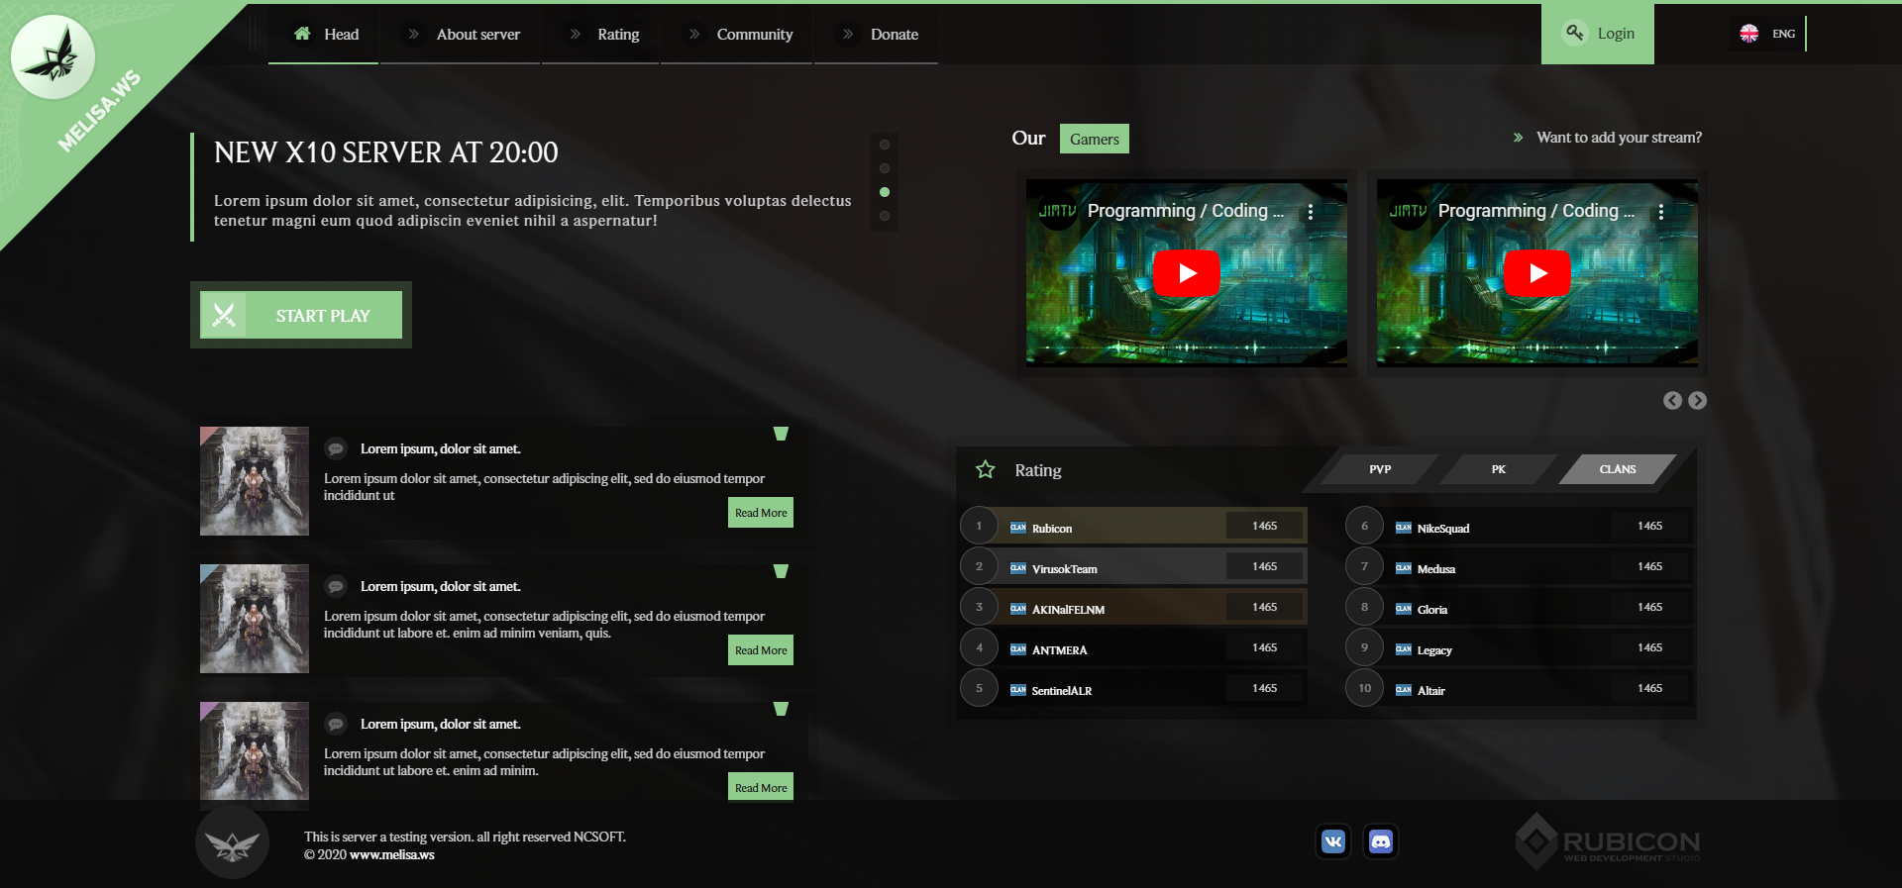Click the Rubicon studio logo in footer
Image resolution: width=1902 pixels, height=888 pixels.
coord(1607,841)
